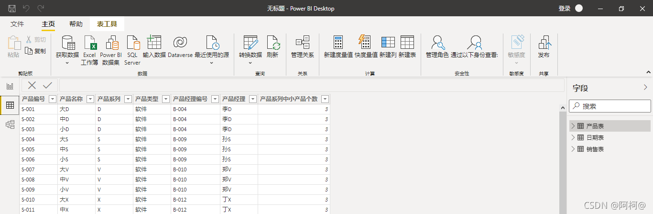The height and width of the screenshot is (214, 653).
Task: Switch to Model view in left sidebar
Action: [10, 124]
